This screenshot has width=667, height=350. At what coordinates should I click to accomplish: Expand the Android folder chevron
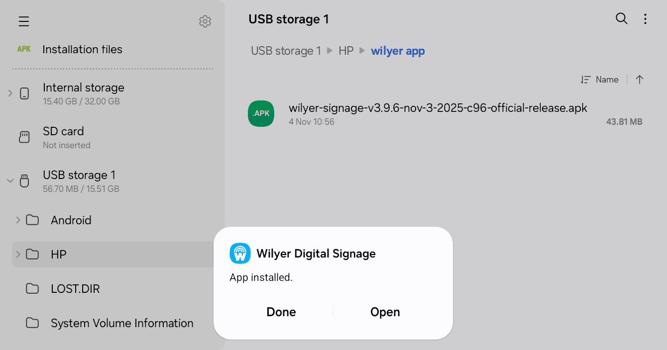click(x=18, y=220)
